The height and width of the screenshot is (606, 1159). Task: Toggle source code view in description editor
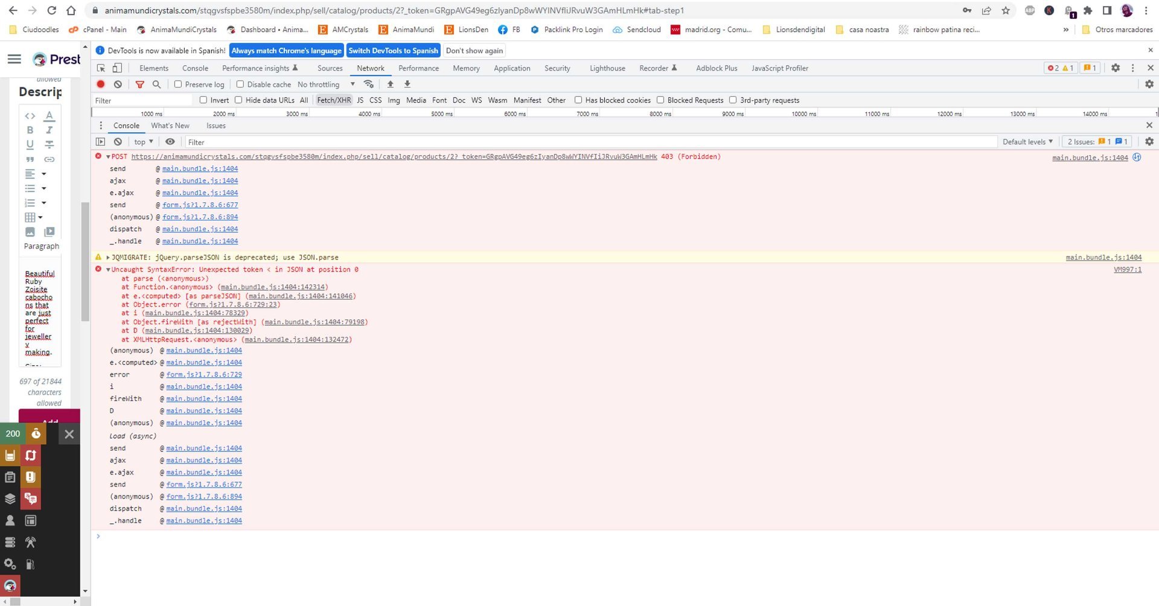(30, 116)
